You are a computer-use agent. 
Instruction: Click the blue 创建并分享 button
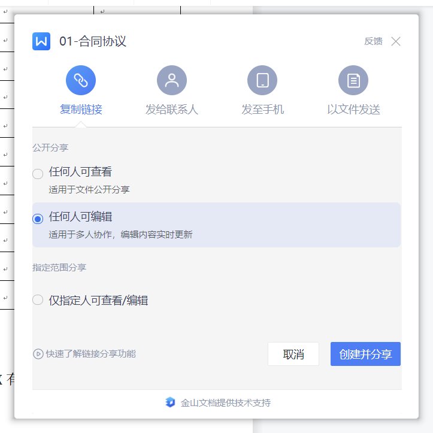pyautogui.click(x=365, y=354)
